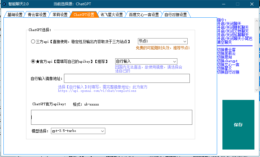
Task: Go to 茉莉设置 tab
Action: (60, 15)
